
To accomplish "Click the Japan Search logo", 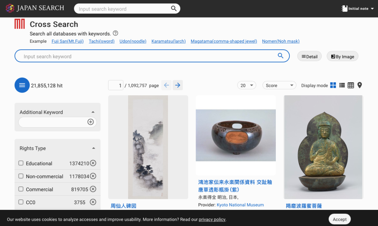I will pos(35,8).
